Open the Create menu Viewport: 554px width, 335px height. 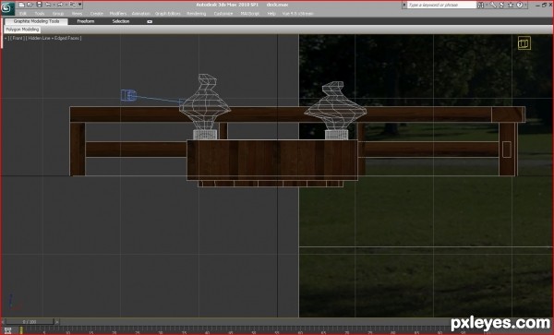click(x=96, y=14)
